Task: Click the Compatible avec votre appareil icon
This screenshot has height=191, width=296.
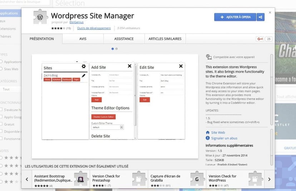Action: coord(209,57)
